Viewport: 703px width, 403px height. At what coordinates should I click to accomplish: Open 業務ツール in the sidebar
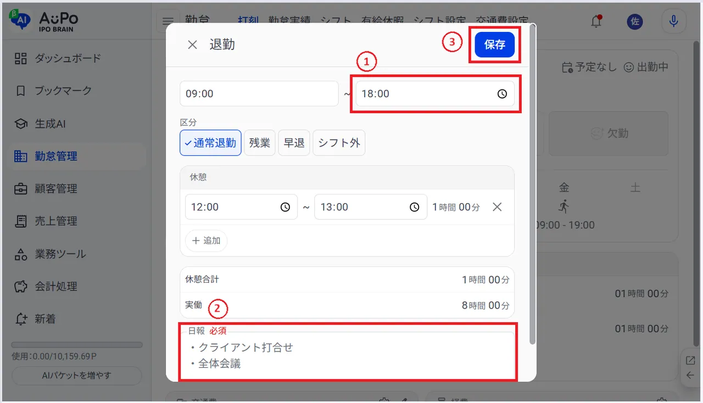76,254
